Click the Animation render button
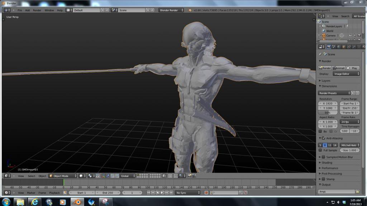The image size is (367, 206). tap(339, 68)
